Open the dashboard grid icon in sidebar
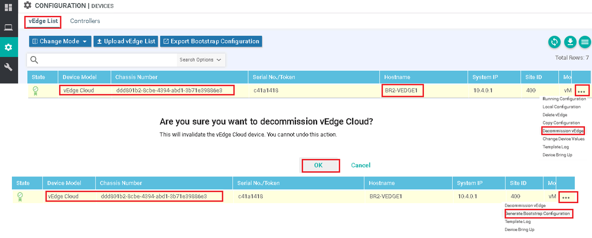This screenshot has height=238, width=592. click(8, 8)
